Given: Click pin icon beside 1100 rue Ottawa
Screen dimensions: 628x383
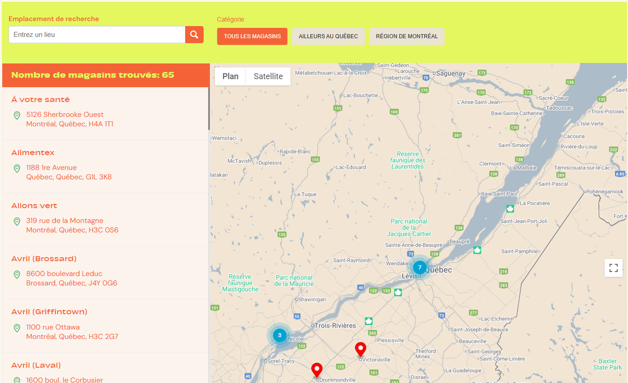Looking at the screenshot, I should pos(17,328).
